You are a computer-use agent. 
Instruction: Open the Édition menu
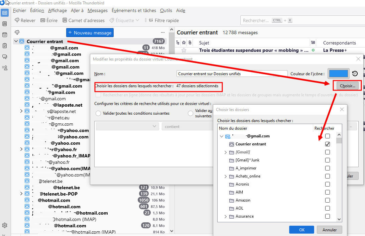(x=37, y=10)
